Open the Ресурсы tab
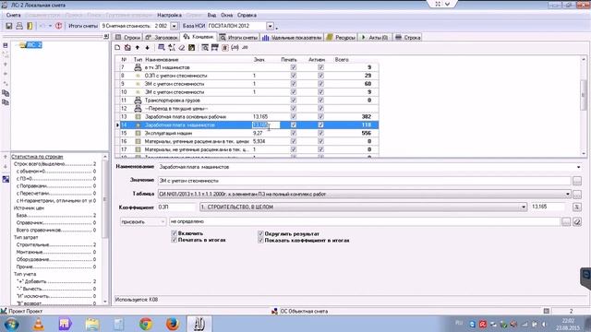The height and width of the screenshot is (332, 591). pos(341,37)
